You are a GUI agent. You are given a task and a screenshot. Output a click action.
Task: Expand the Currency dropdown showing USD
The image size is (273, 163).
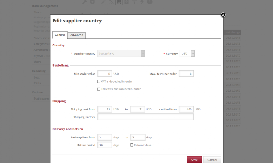pyautogui.click(x=187, y=53)
